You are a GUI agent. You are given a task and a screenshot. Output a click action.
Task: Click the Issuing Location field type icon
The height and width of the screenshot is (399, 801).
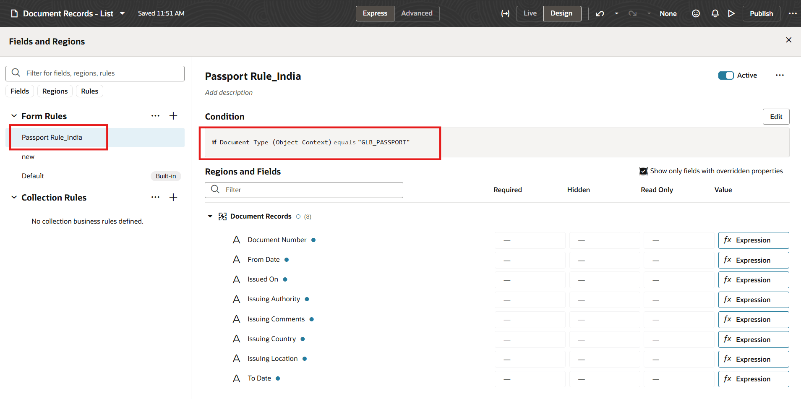click(237, 358)
